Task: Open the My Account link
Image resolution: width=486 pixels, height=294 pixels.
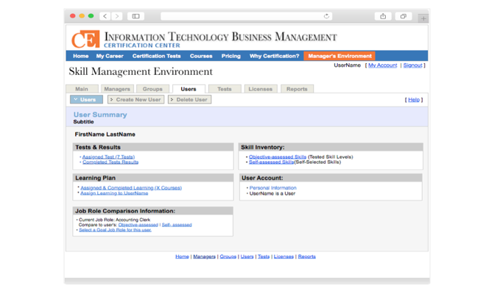Action: [382, 65]
